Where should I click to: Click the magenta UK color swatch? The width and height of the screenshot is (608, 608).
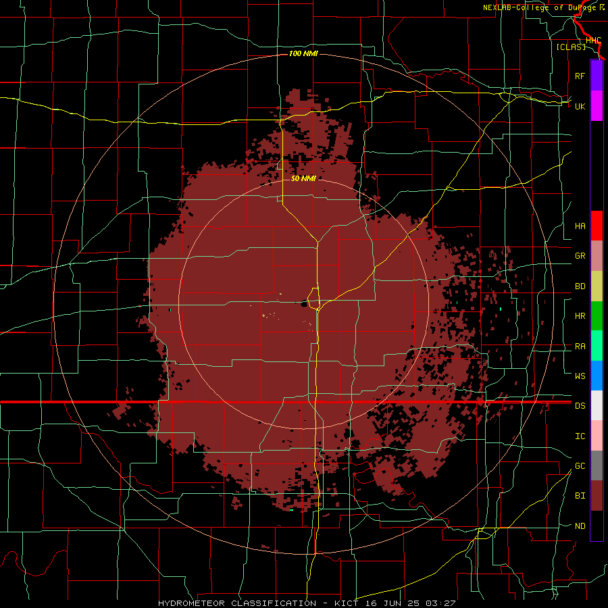point(597,106)
